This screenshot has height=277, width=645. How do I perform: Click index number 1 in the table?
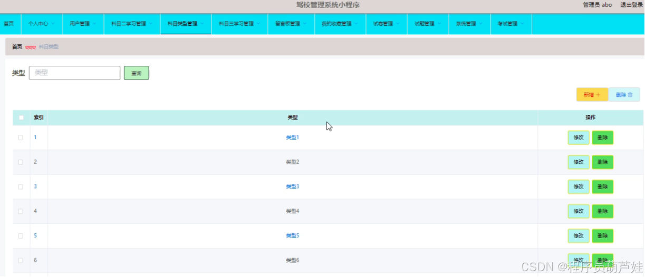pyautogui.click(x=35, y=137)
